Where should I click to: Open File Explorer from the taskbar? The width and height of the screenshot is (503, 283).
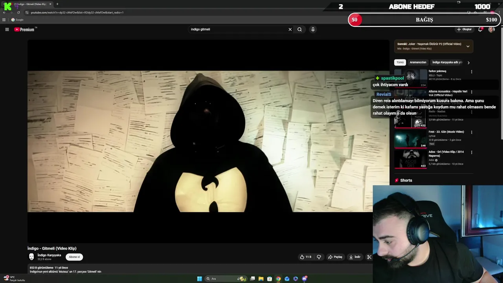pyautogui.click(x=261, y=279)
